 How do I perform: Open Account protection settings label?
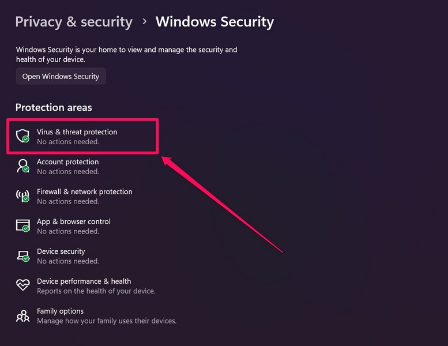[67, 162]
